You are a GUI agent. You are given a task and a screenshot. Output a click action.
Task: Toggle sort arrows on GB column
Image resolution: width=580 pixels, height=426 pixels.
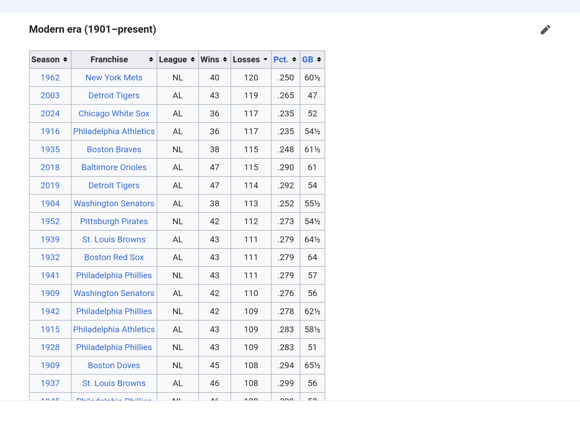319,60
